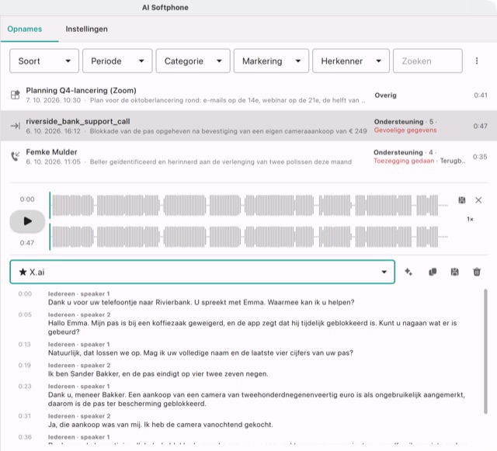Image resolution: width=497 pixels, height=451 pixels.
Task: Jump to the 0:31 transcript timestamp
Action: pyautogui.click(x=24, y=416)
